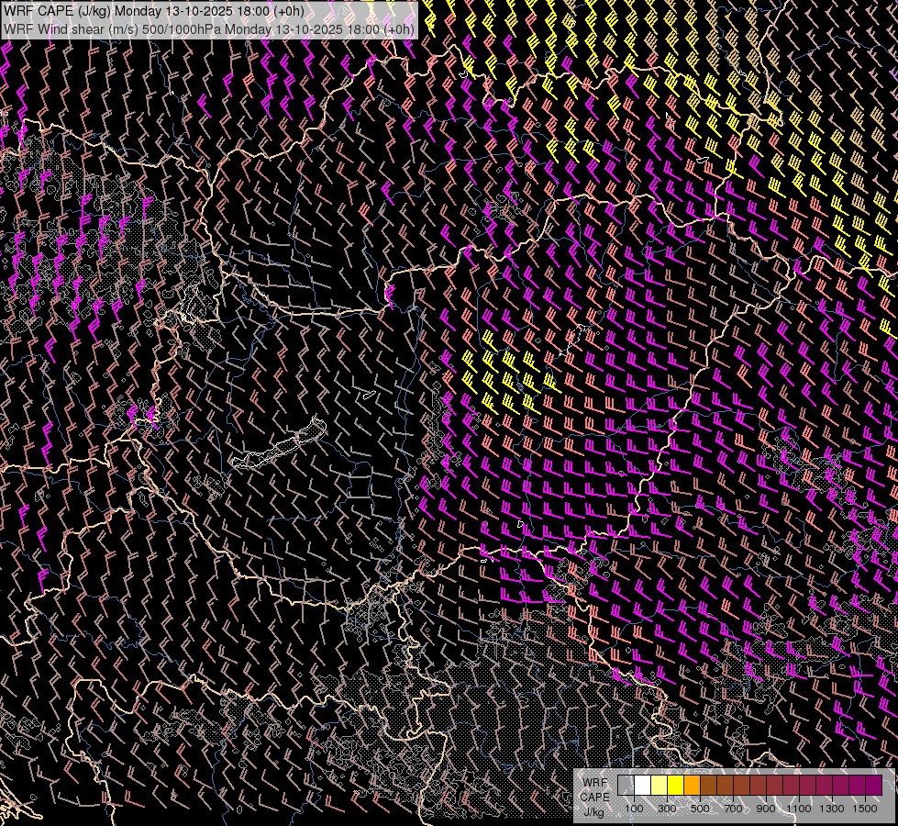
Task: Click the large elongated white lake outline
Action: pos(280,447)
